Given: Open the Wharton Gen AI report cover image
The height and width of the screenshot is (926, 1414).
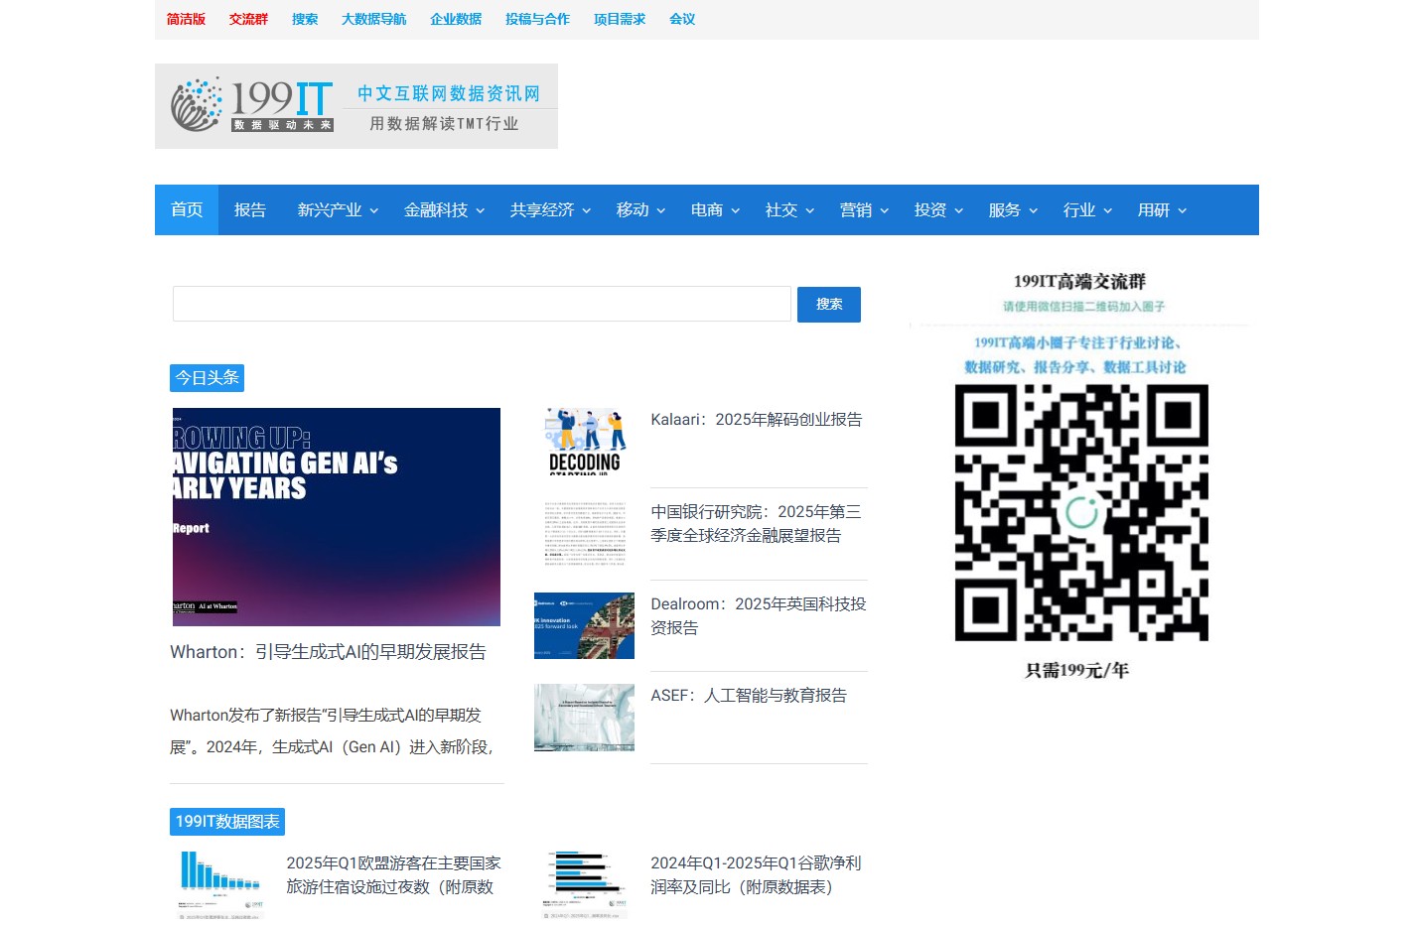Looking at the screenshot, I should 337,517.
